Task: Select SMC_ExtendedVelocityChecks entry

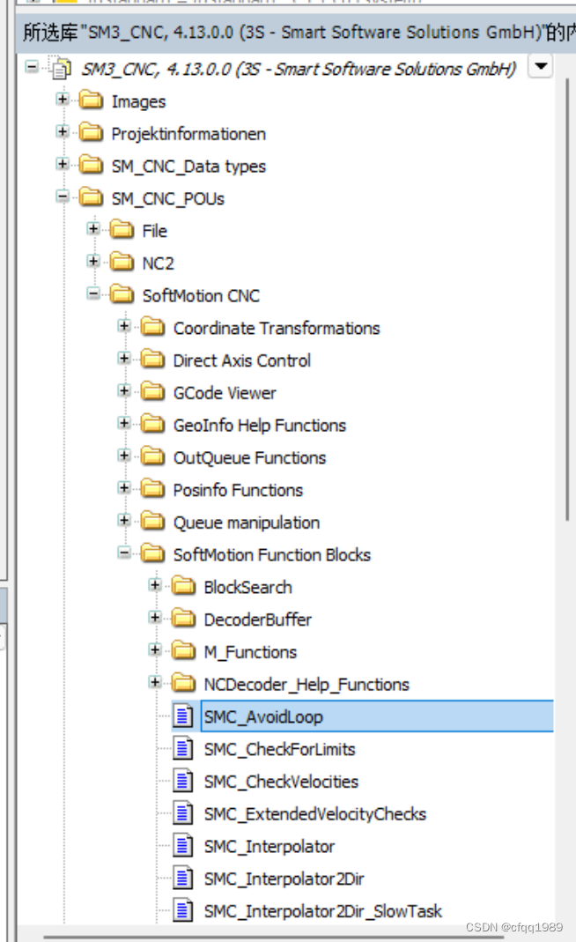Action: tap(314, 814)
